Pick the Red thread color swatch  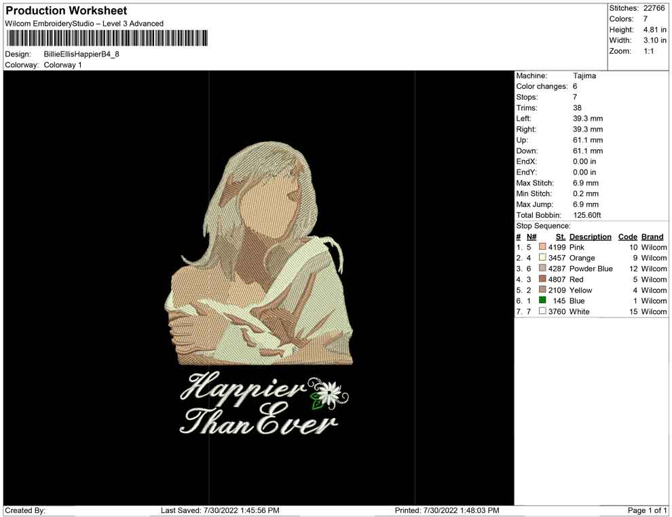coord(542,280)
